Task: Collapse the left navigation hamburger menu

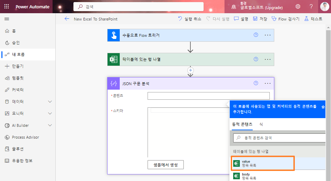Action: [x=7, y=19]
